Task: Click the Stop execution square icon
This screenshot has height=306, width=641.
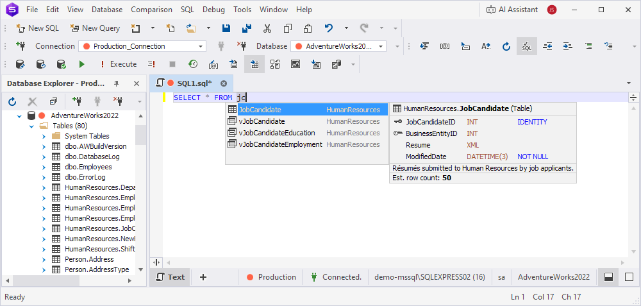Action: (x=172, y=64)
